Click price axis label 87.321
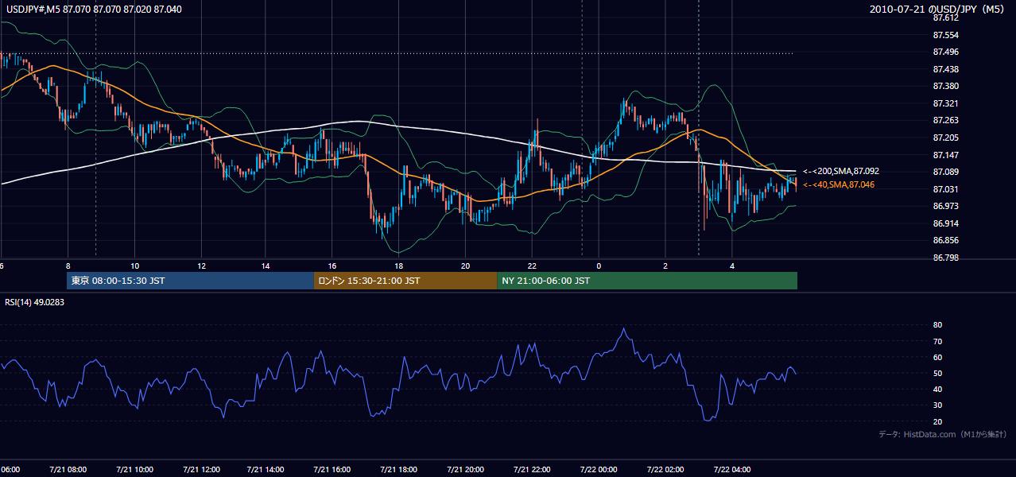The width and height of the screenshot is (1016, 477). (945, 103)
